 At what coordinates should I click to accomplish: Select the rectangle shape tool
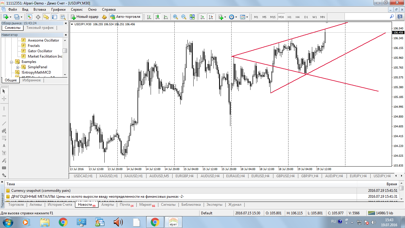[4, 168]
